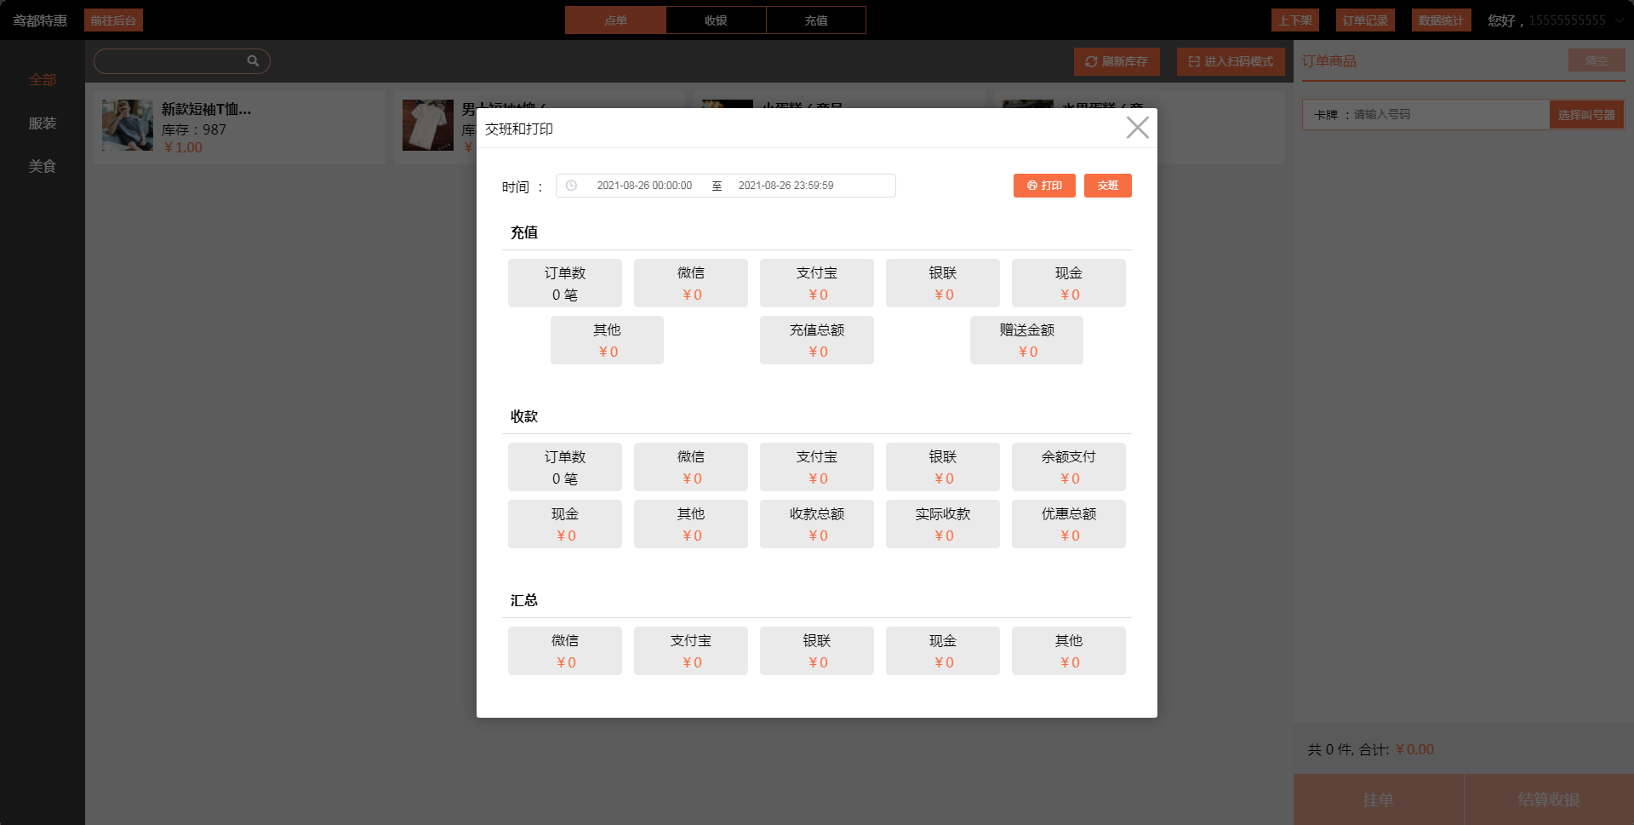
Task: Click 汇总 section heading
Action: (x=524, y=600)
